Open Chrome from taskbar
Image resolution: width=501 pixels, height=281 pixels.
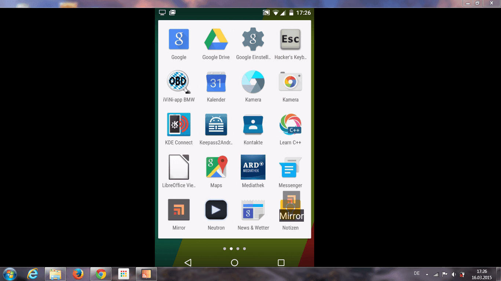tap(101, 274)
